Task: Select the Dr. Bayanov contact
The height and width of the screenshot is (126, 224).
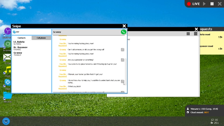Action: 20,48
